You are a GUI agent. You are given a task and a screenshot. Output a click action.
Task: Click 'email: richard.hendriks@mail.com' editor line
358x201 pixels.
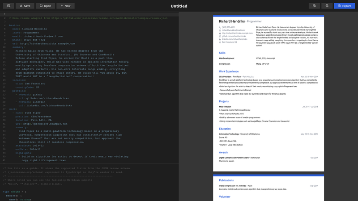38,36
